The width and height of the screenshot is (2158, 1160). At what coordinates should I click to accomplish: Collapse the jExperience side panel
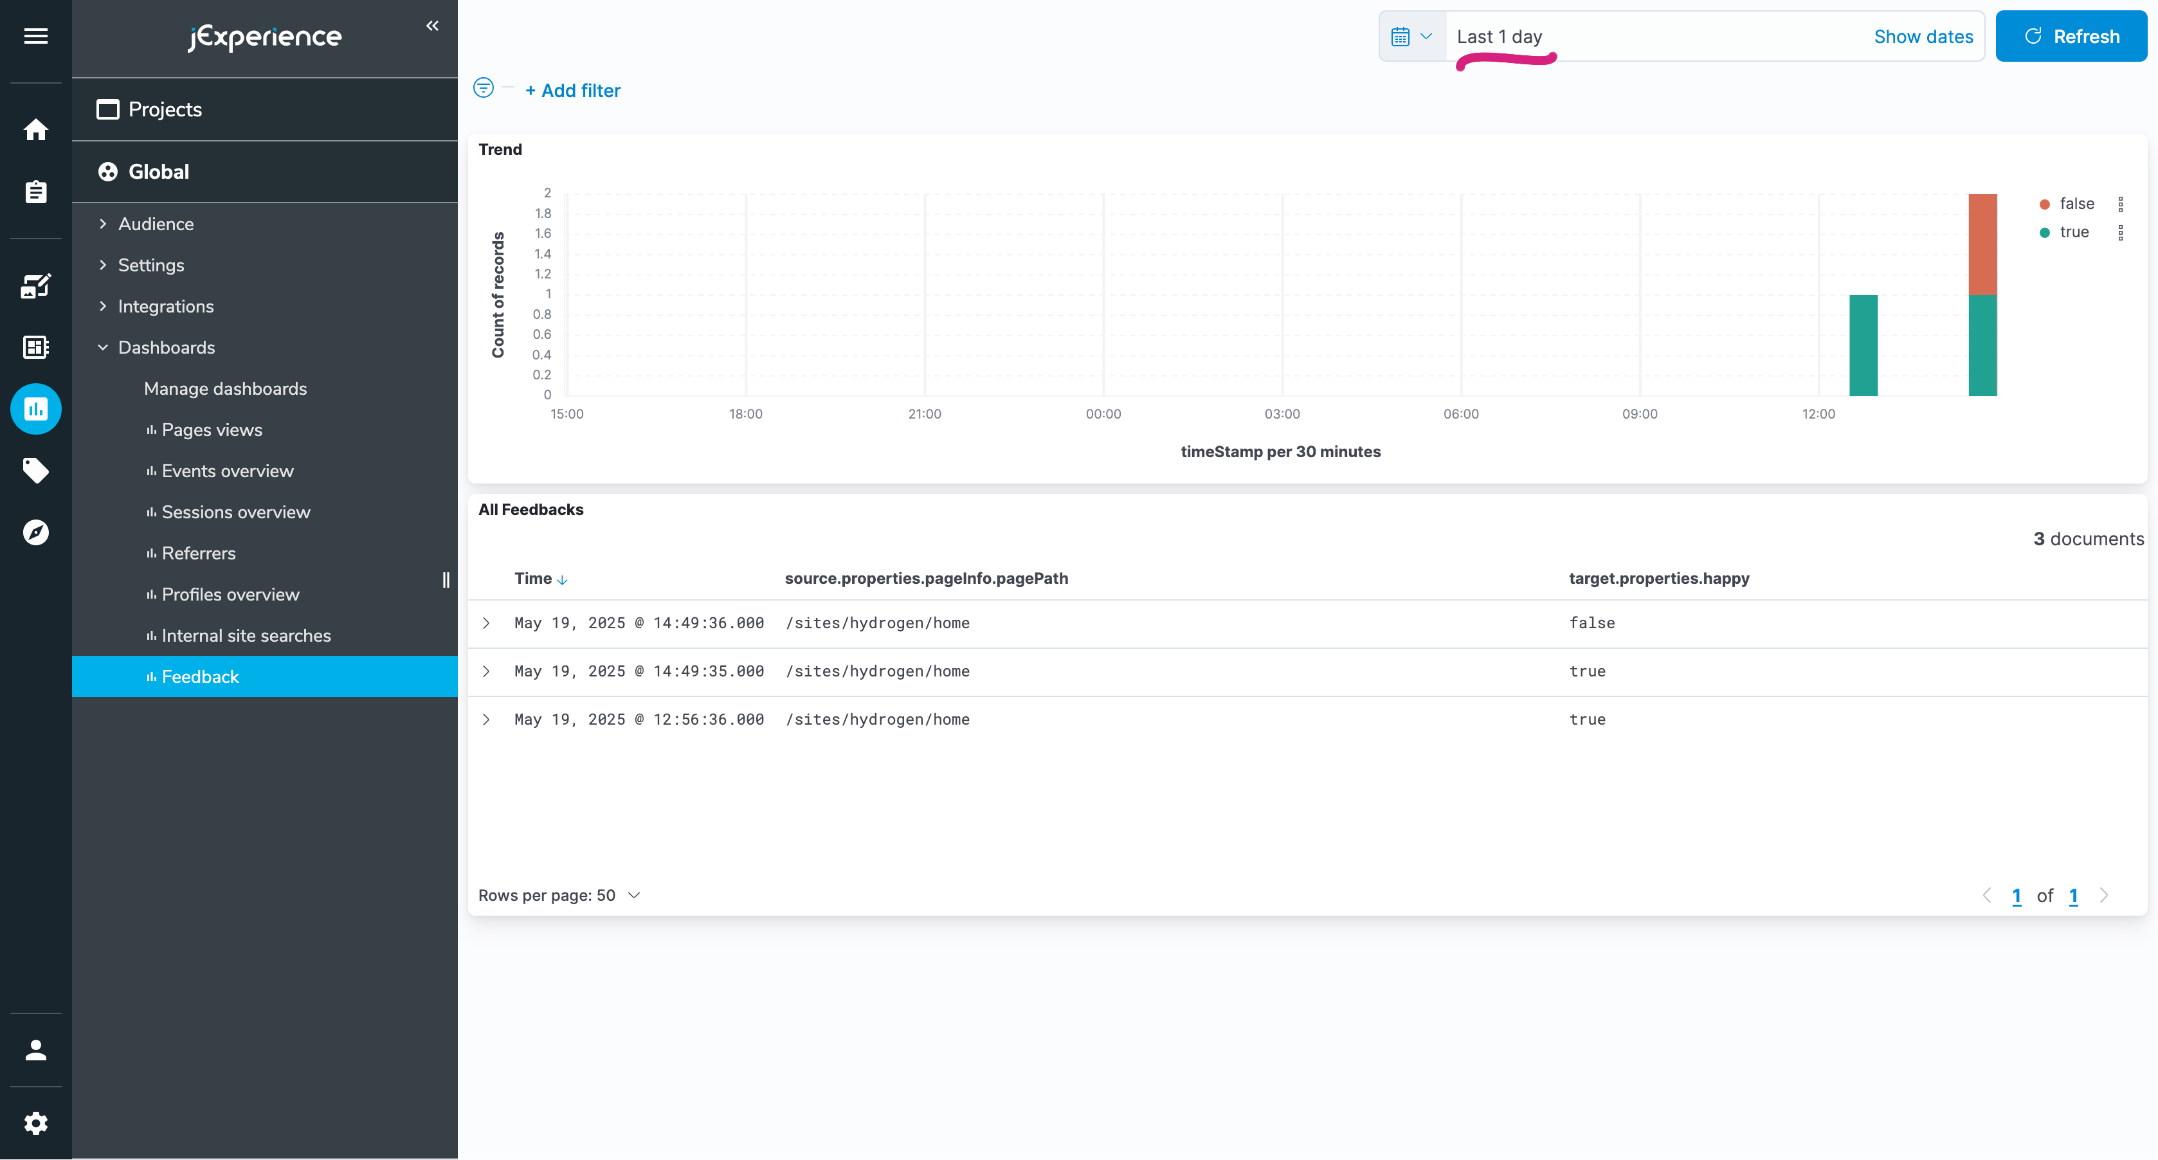click(x=432, y=26)
